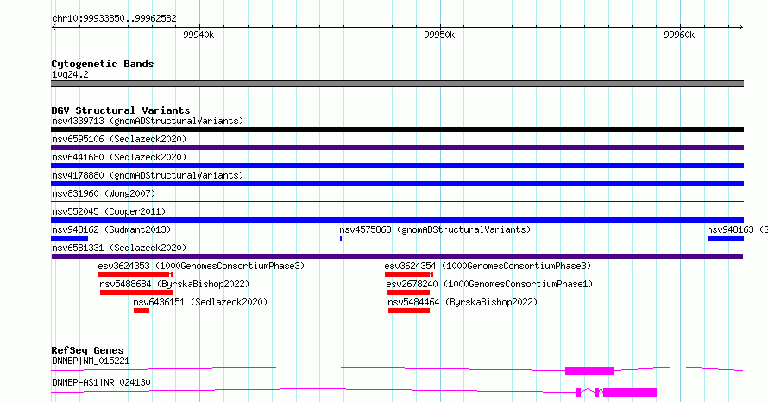Select the red nsv5488684 variant bar
This screenshot has width=768, height=402.
(136, 292)
